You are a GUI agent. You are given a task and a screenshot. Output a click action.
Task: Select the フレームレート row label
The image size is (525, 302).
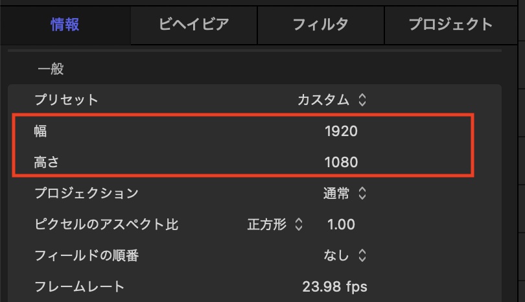click(x=79, y=286)
